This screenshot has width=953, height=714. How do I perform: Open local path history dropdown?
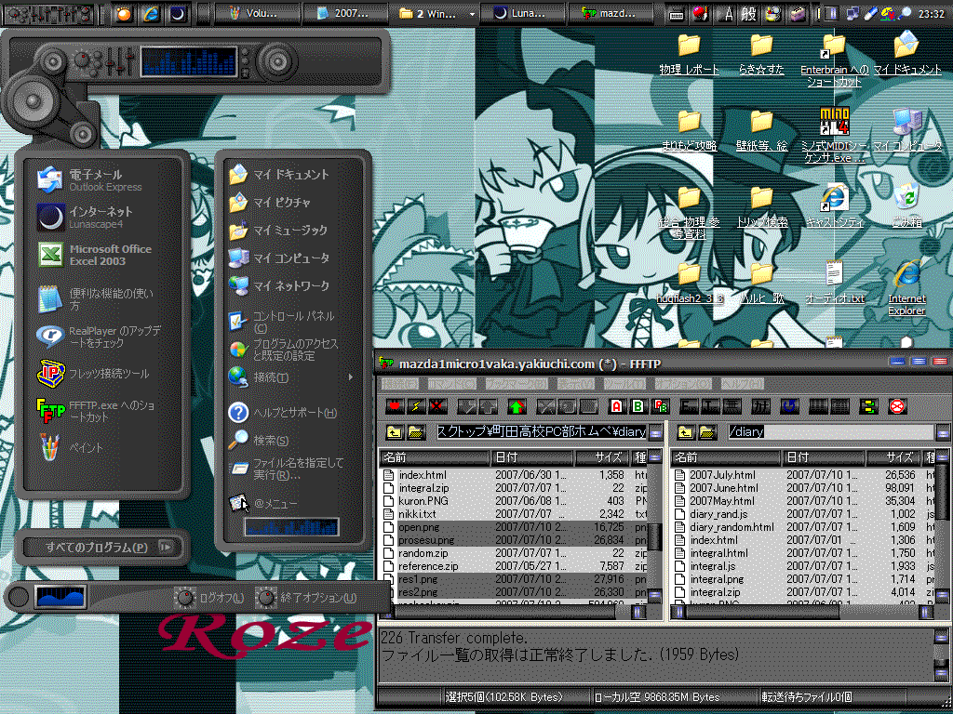point(655,432)
